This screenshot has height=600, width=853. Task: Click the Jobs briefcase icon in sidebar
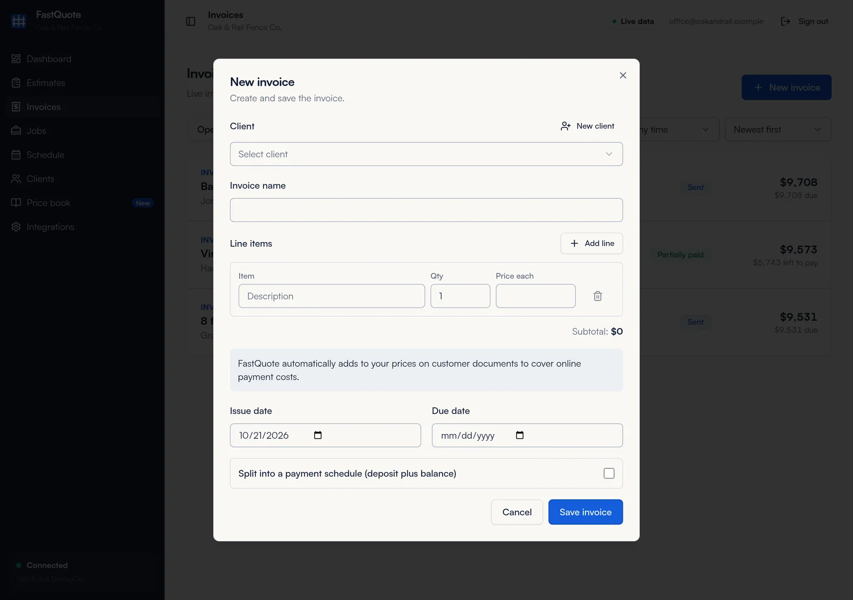pyautogui.click(x=16, y=131)
